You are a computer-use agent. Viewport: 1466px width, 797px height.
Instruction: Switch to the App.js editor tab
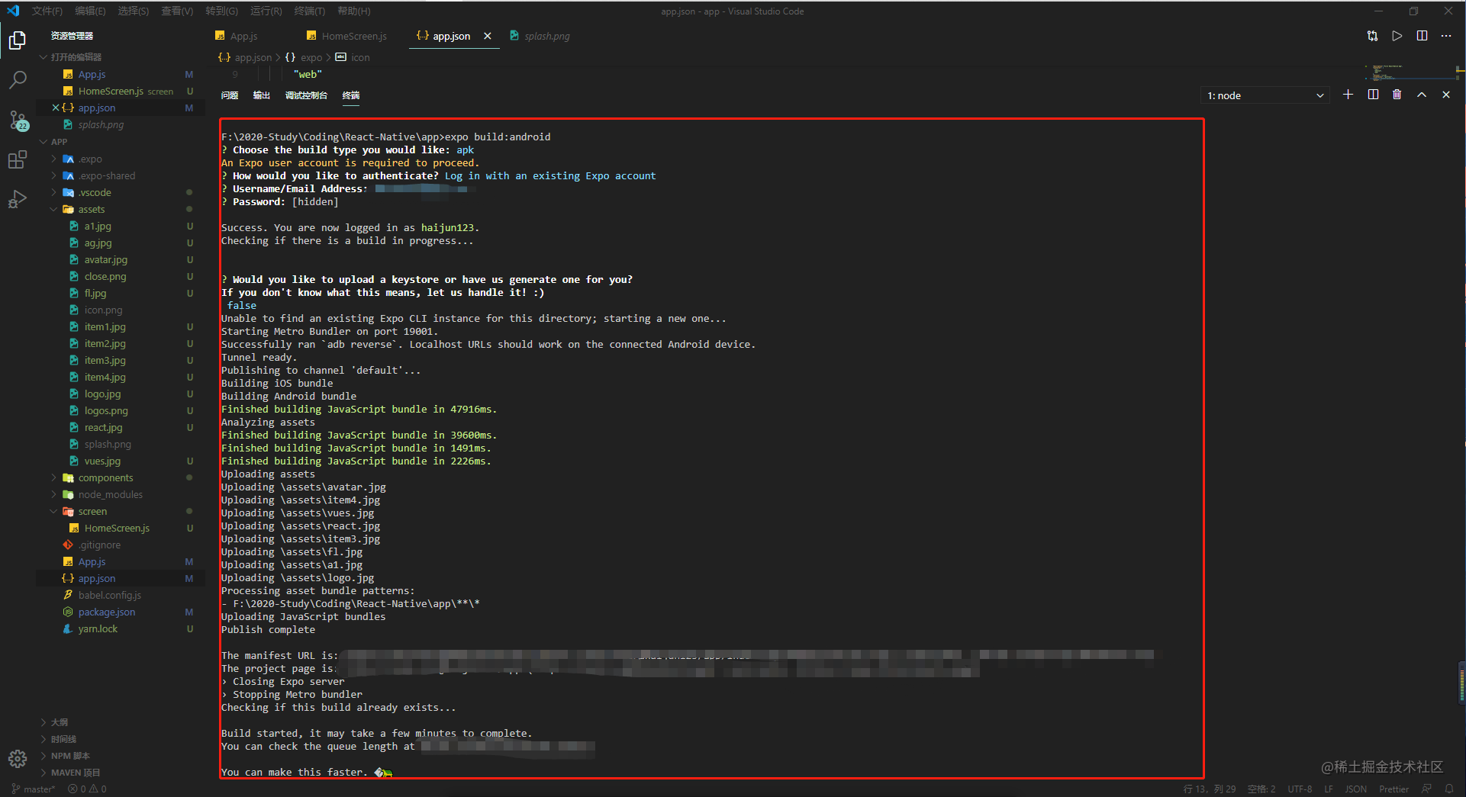244,36
